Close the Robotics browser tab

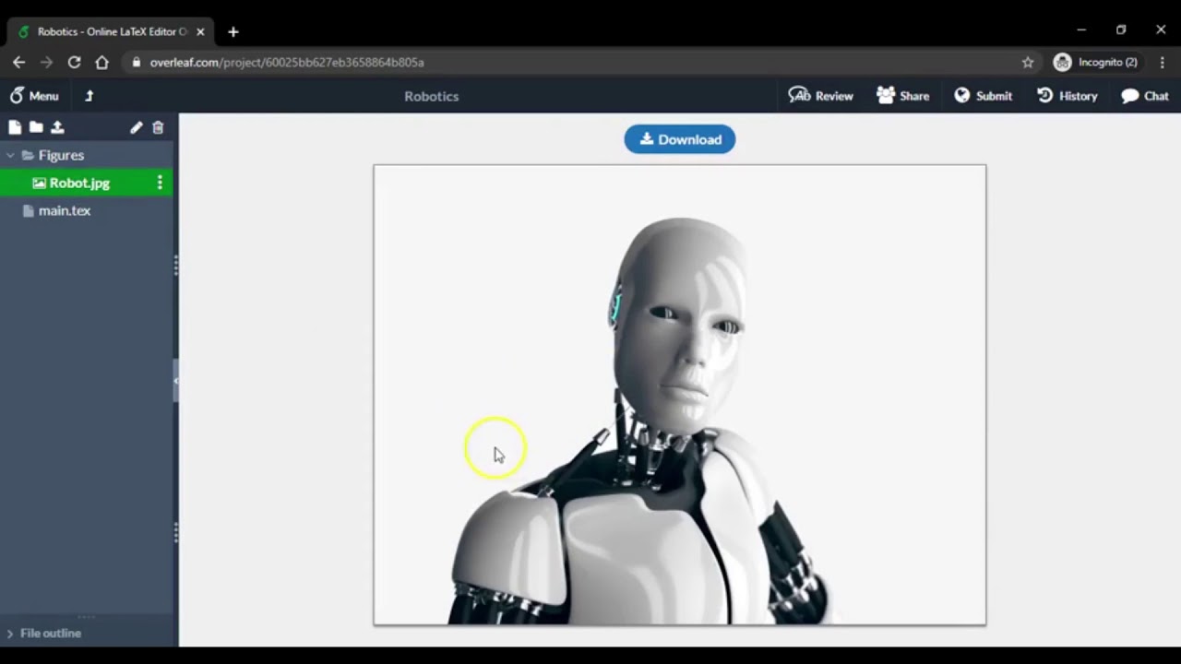tap(200, 31)
